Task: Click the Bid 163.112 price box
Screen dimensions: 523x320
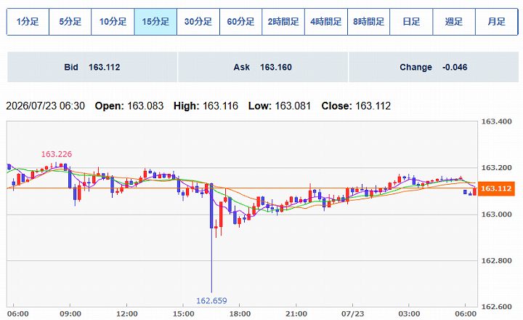Action: (x=92, y=67)
